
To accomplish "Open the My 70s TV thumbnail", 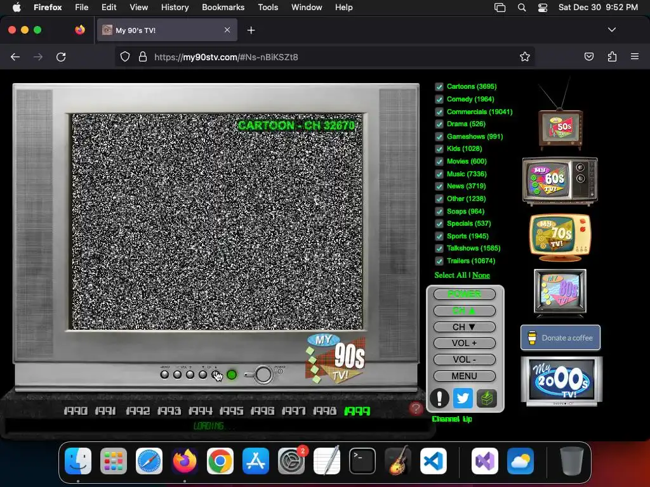I will click(560, 238).
